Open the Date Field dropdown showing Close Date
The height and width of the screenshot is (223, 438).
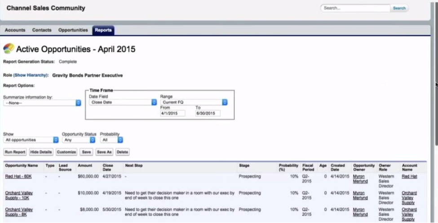(x=123, y=102)
